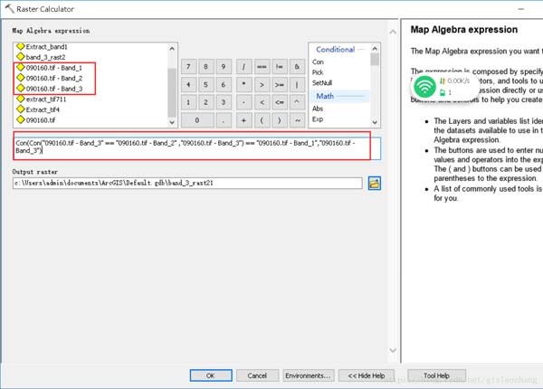543x389 pixels.
Task: Click tools list scroll up arrow
Action: (x=375, y=49)
